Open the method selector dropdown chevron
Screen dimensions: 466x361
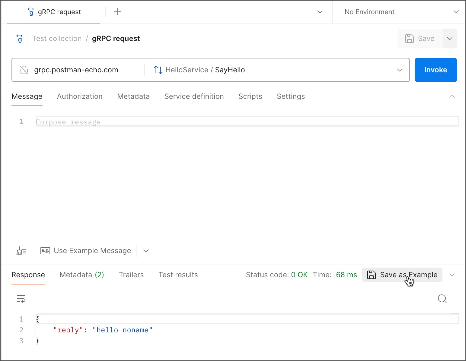coord(399,70)
